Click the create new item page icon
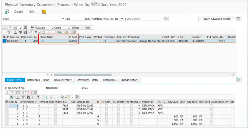Screen dimensions: 249x129 [24, 92]
